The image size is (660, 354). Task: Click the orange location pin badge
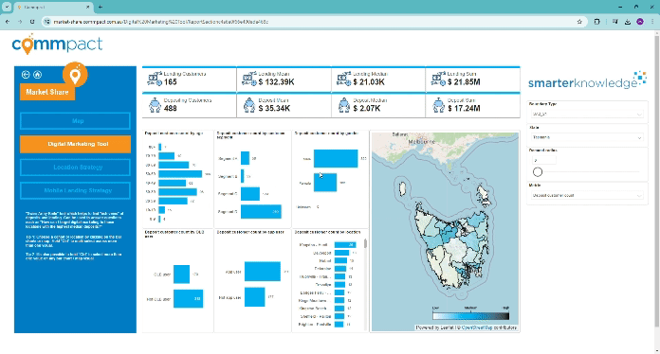pyautogui.click(x=75, y=75)
